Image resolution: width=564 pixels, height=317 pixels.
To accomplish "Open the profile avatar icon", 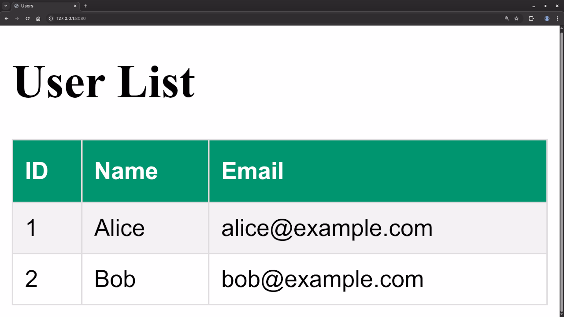I will [x=547, y=18].
